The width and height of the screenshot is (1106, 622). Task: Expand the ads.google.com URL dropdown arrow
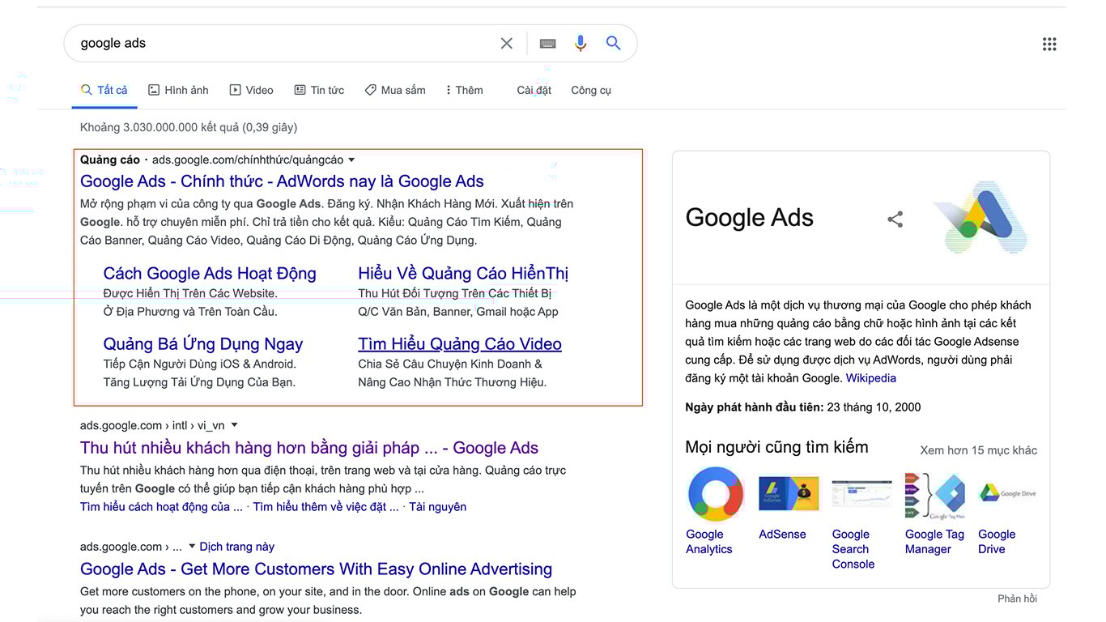(351, 160)
